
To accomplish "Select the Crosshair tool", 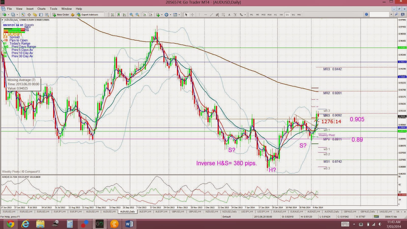I will click(x=192, y=15).
